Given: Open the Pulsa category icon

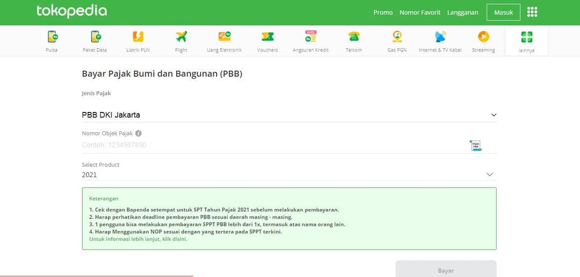Looking at the screenshot, I should 52,36.
